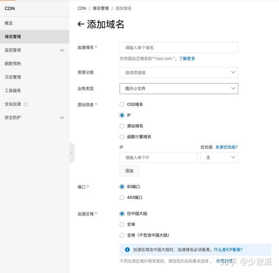Select 全球 acceleration region

122,224
